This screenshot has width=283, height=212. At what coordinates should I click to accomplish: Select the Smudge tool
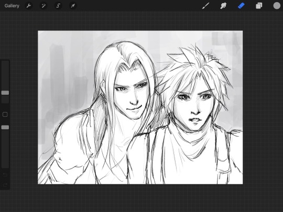click(223, 6)
